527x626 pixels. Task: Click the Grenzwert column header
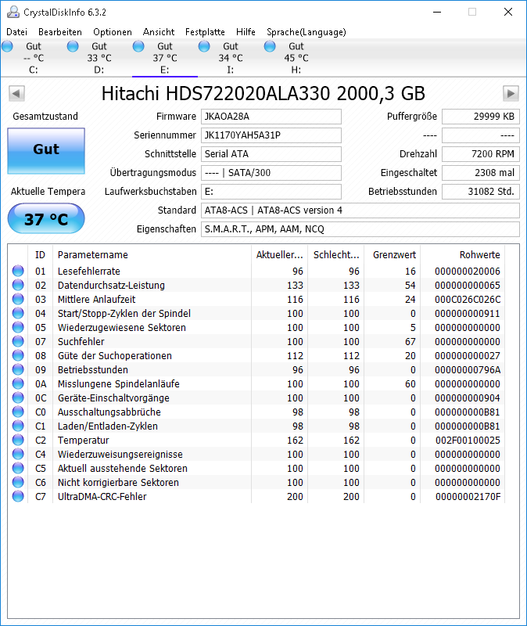coord(393,255)
